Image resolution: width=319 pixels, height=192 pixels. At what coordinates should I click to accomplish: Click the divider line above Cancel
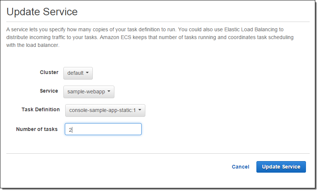pyautogui.click(x=158, y=153)
